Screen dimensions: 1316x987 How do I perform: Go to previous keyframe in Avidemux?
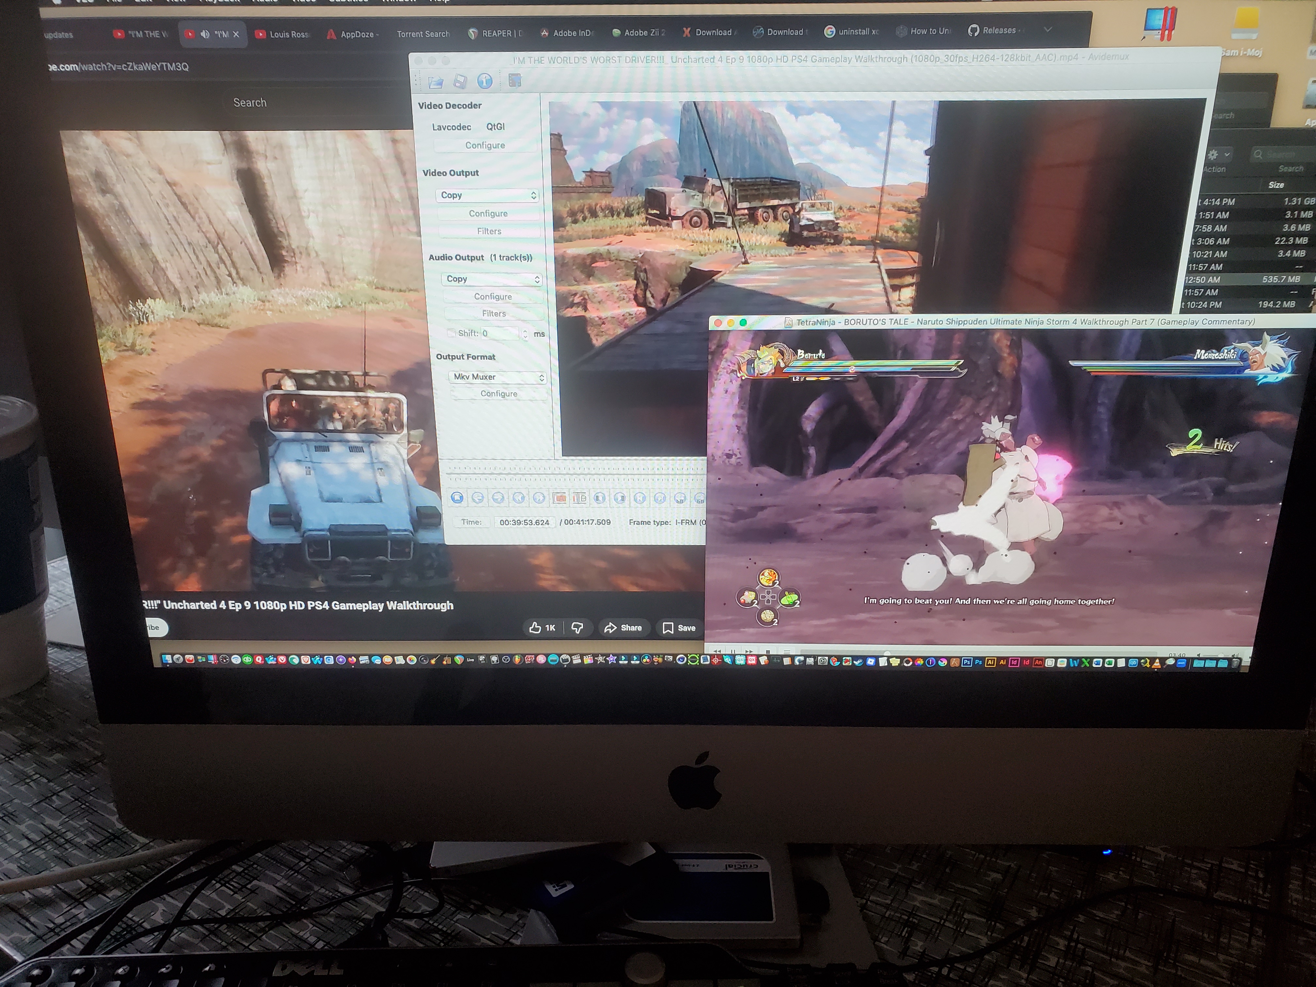click(518, 498)
